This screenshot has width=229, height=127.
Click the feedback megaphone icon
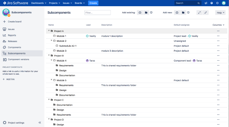click(x=206, y=3)
